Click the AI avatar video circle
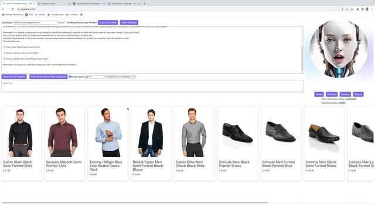 point(339,49)
